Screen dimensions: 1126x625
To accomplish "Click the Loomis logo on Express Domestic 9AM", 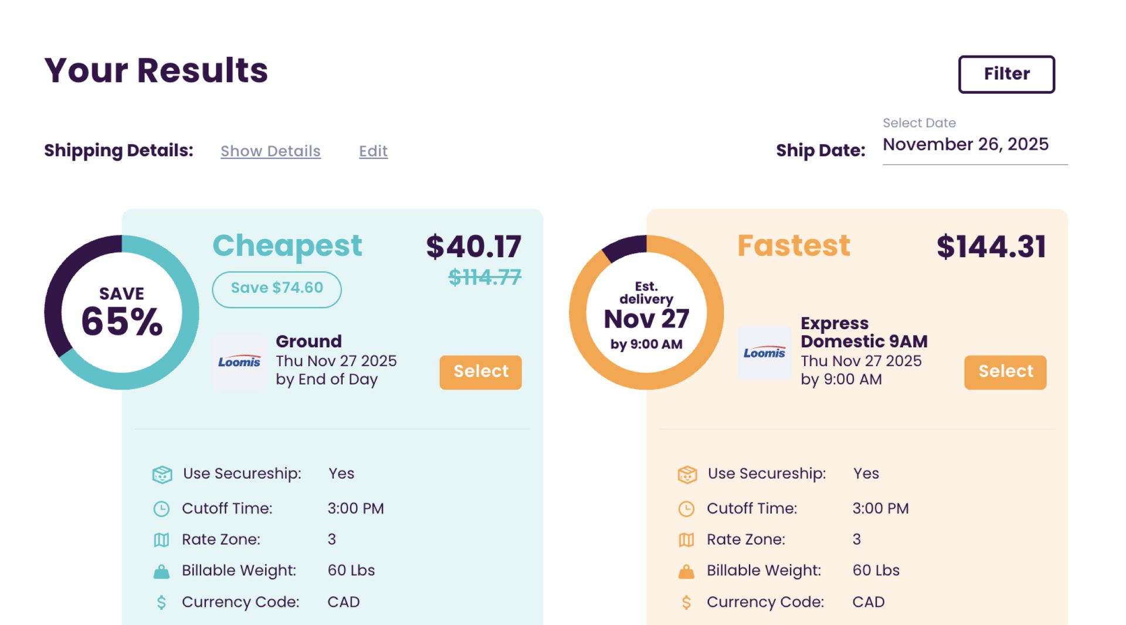I will [764, 351].
